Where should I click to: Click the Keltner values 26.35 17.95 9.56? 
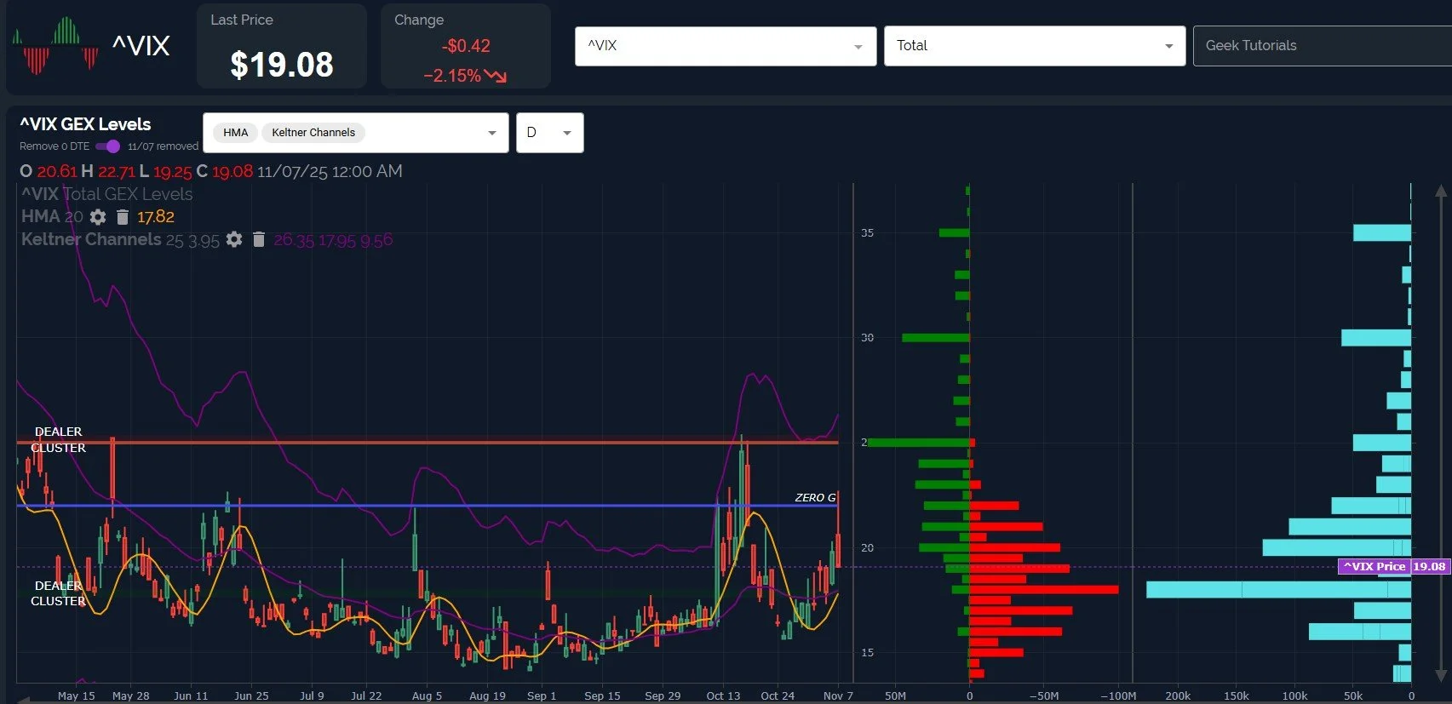(333, 240)
